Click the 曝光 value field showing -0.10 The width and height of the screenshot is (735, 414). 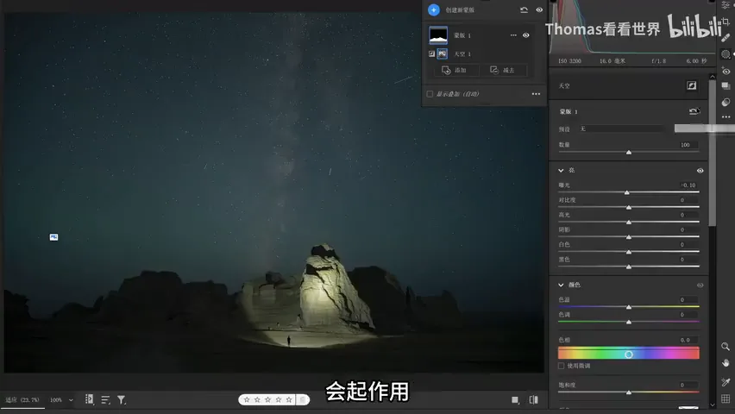[x=688, y=185]
